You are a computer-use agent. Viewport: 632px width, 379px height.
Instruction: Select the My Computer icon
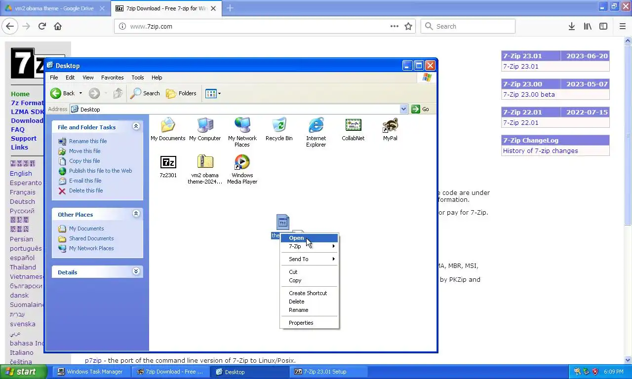coord(205,129)
